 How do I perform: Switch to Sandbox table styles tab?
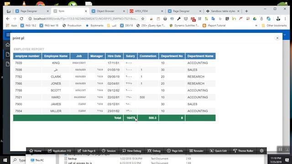coord(223,11)
